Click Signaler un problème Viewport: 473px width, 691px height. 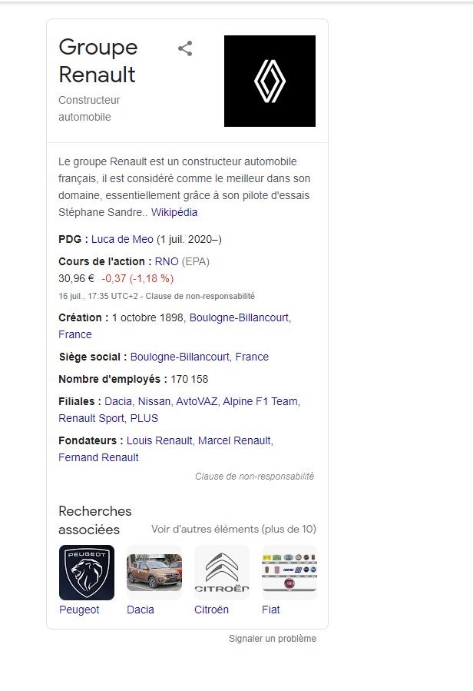click(x=273, y=639)
